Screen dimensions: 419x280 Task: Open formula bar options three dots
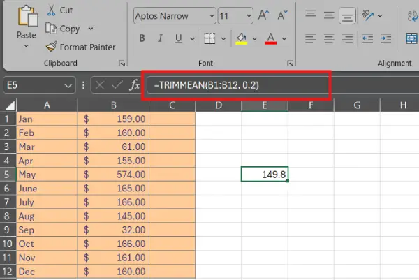coord(83,85)
